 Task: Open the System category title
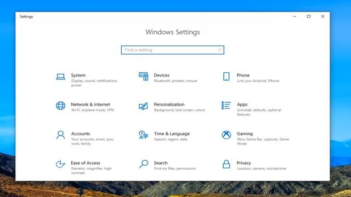click(x=78, y=76)
